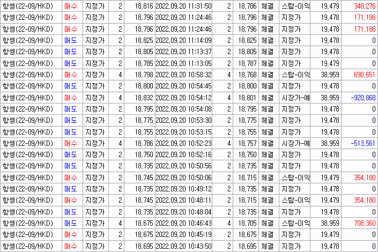The width and height of the screenshot is (378, 252).
Task: Click the timestamp 2022.09.20 10:58:32
Action: click(x=183, y=75)
